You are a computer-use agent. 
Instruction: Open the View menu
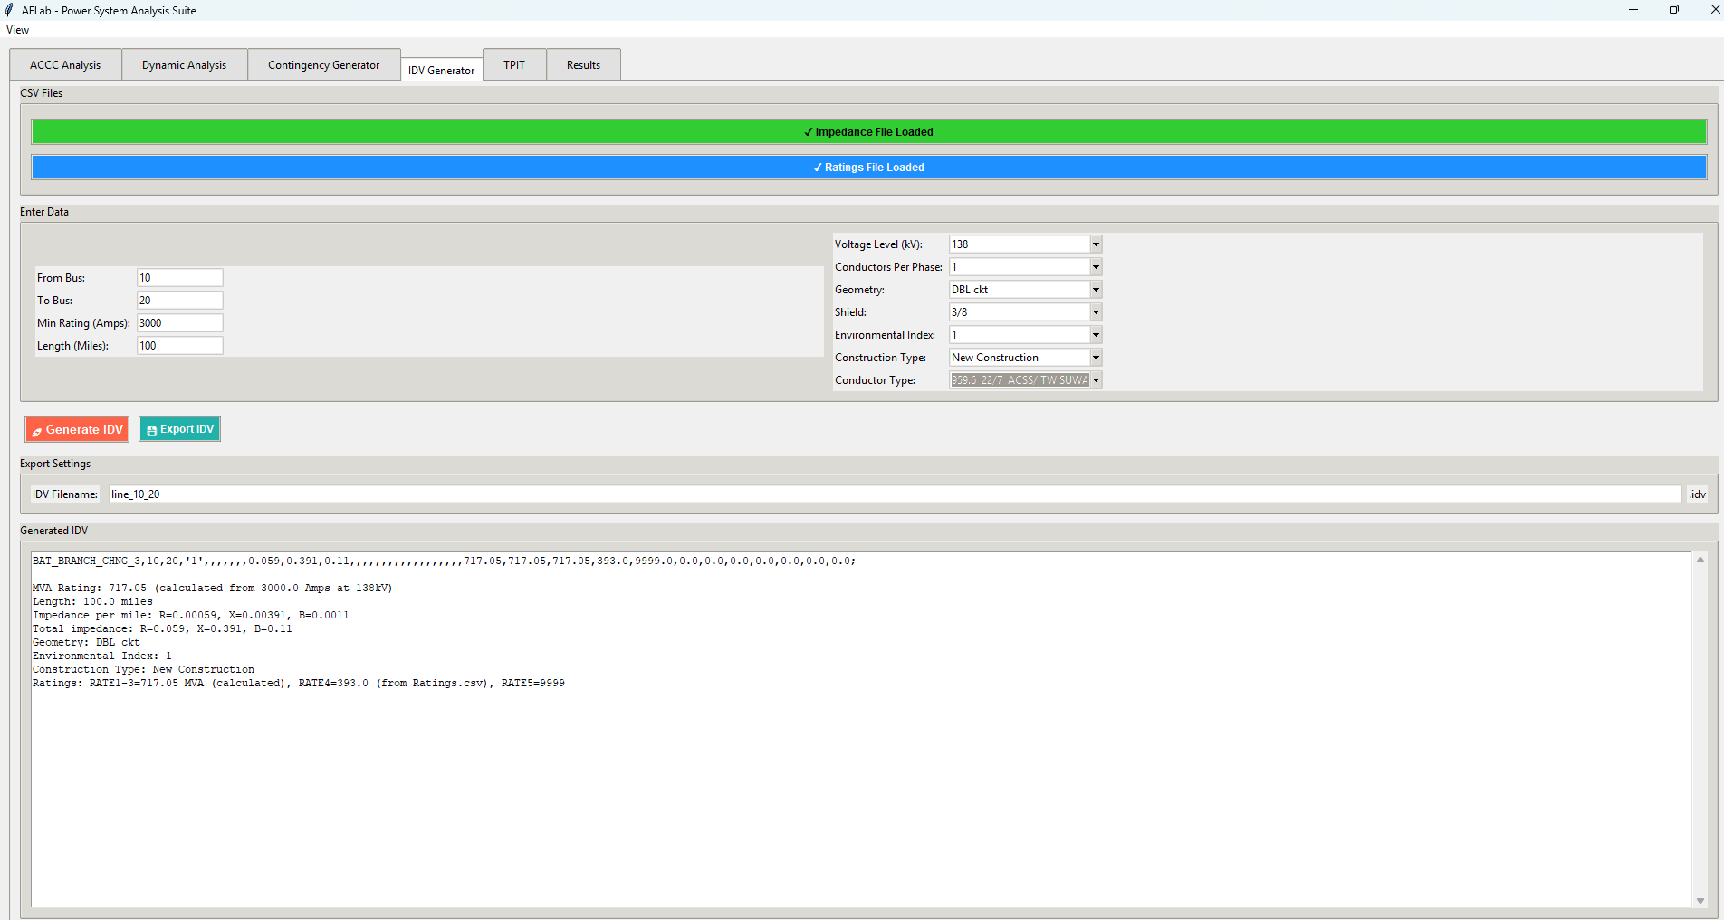[x=17, y=30]
